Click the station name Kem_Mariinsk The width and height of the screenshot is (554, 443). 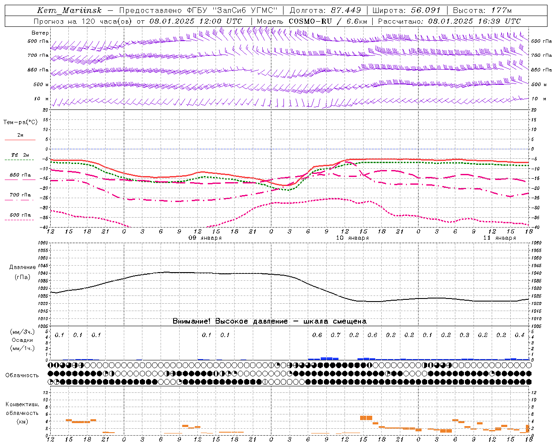(x=69, y=10)
